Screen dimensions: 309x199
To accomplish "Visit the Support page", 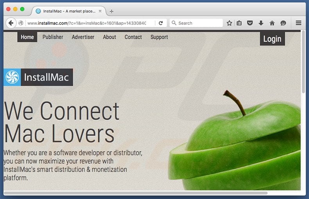I will (x=159, y=37).
